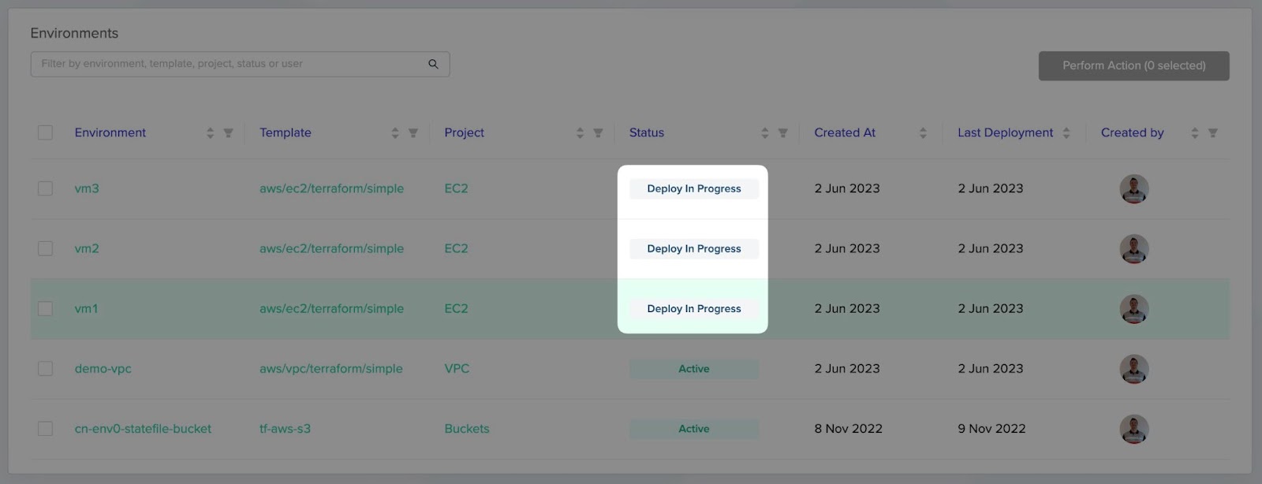Click the Status column header
This screenshot has height=484, width=1262.
[647, 132]
